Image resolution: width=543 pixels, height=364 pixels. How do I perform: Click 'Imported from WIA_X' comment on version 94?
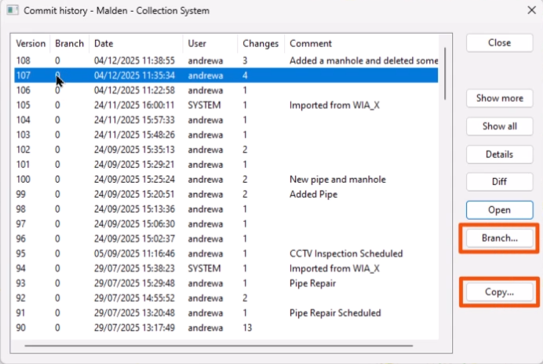click(334, 269)
